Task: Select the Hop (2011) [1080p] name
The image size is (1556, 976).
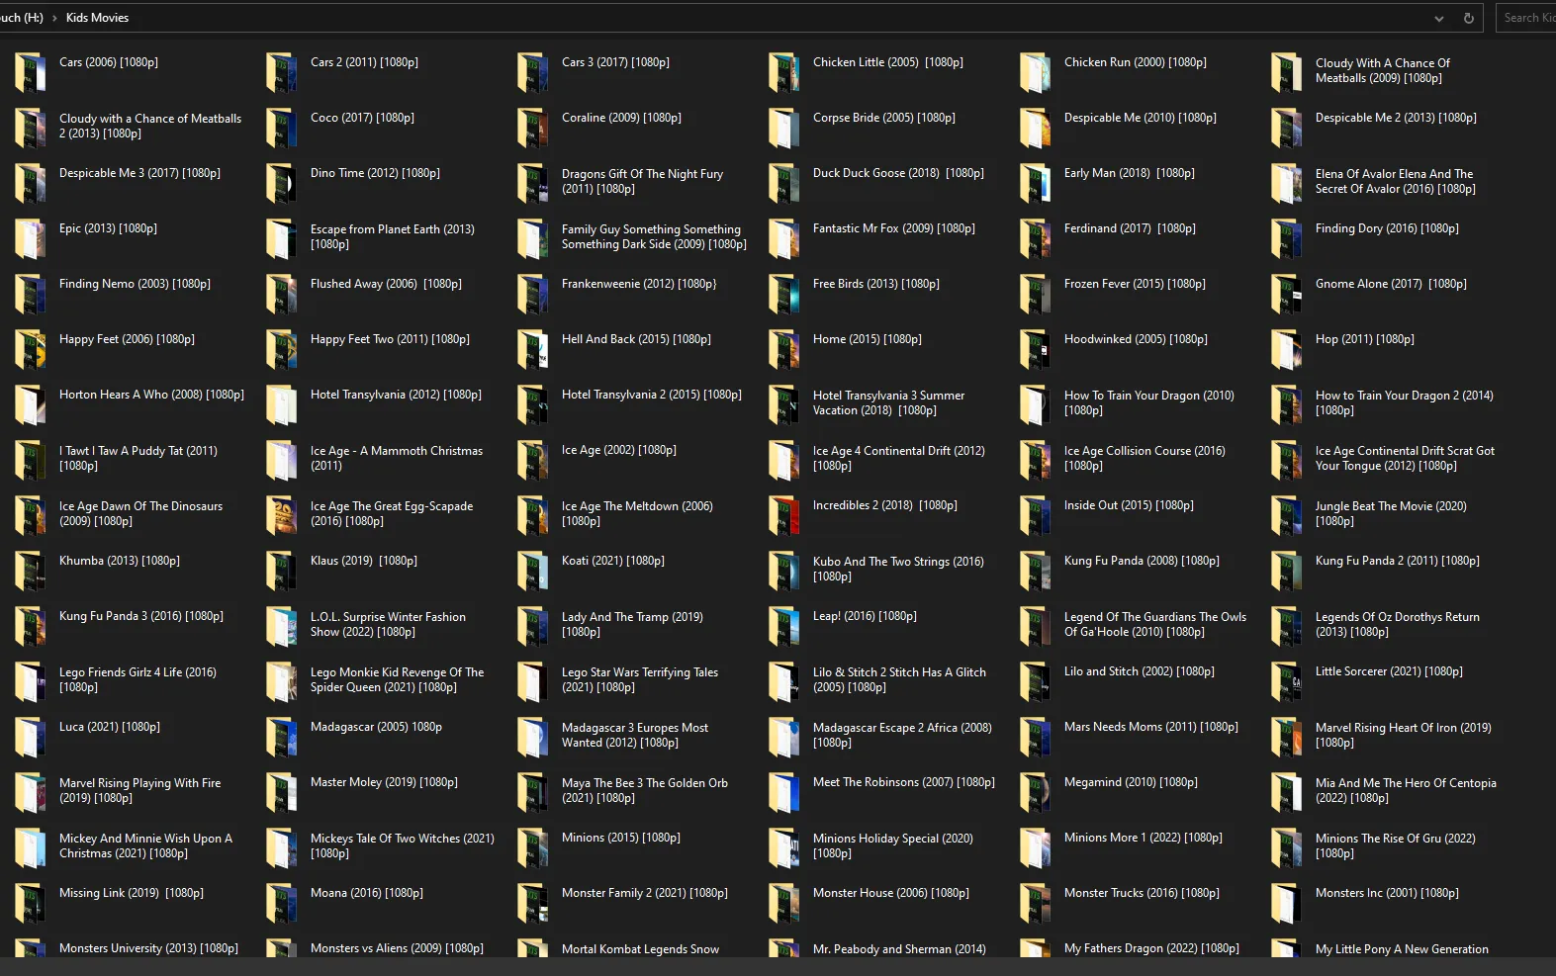Action: [x=1365, y=339]
